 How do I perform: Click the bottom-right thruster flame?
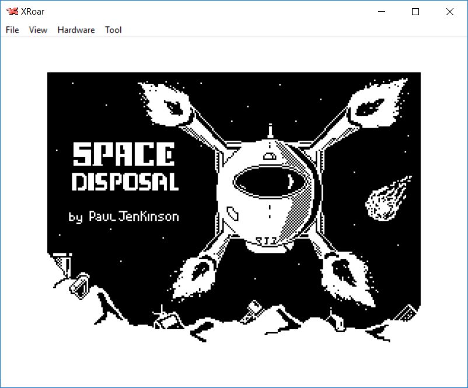pyautogui.click(x=344, y=273)
